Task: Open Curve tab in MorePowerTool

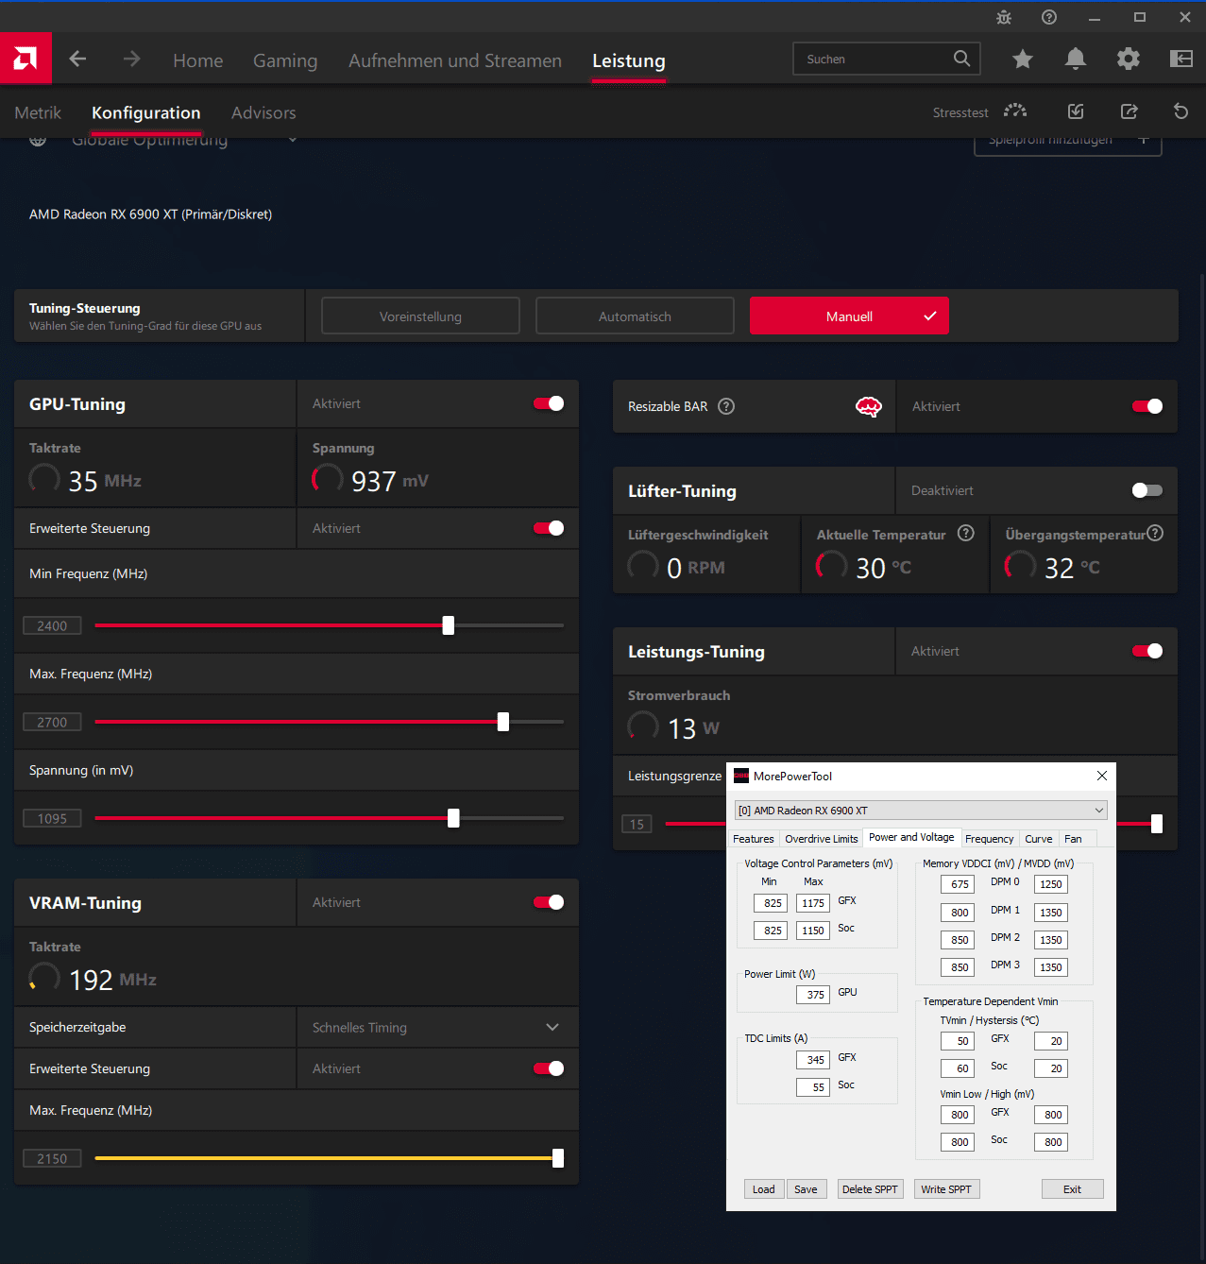Action: tap(1039, 839)
